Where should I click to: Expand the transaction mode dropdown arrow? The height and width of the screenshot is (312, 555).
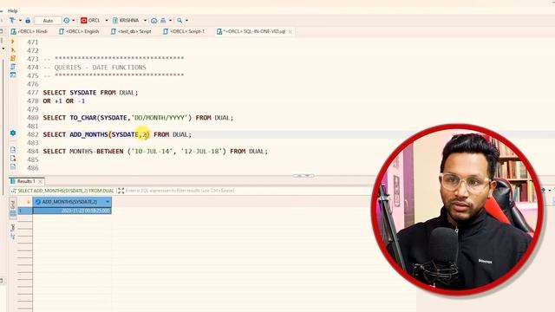point(20,21)
